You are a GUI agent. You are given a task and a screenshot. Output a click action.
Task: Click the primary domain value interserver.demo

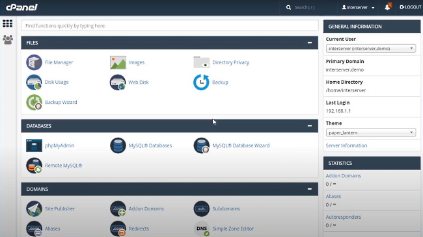(x=344, y=69)
